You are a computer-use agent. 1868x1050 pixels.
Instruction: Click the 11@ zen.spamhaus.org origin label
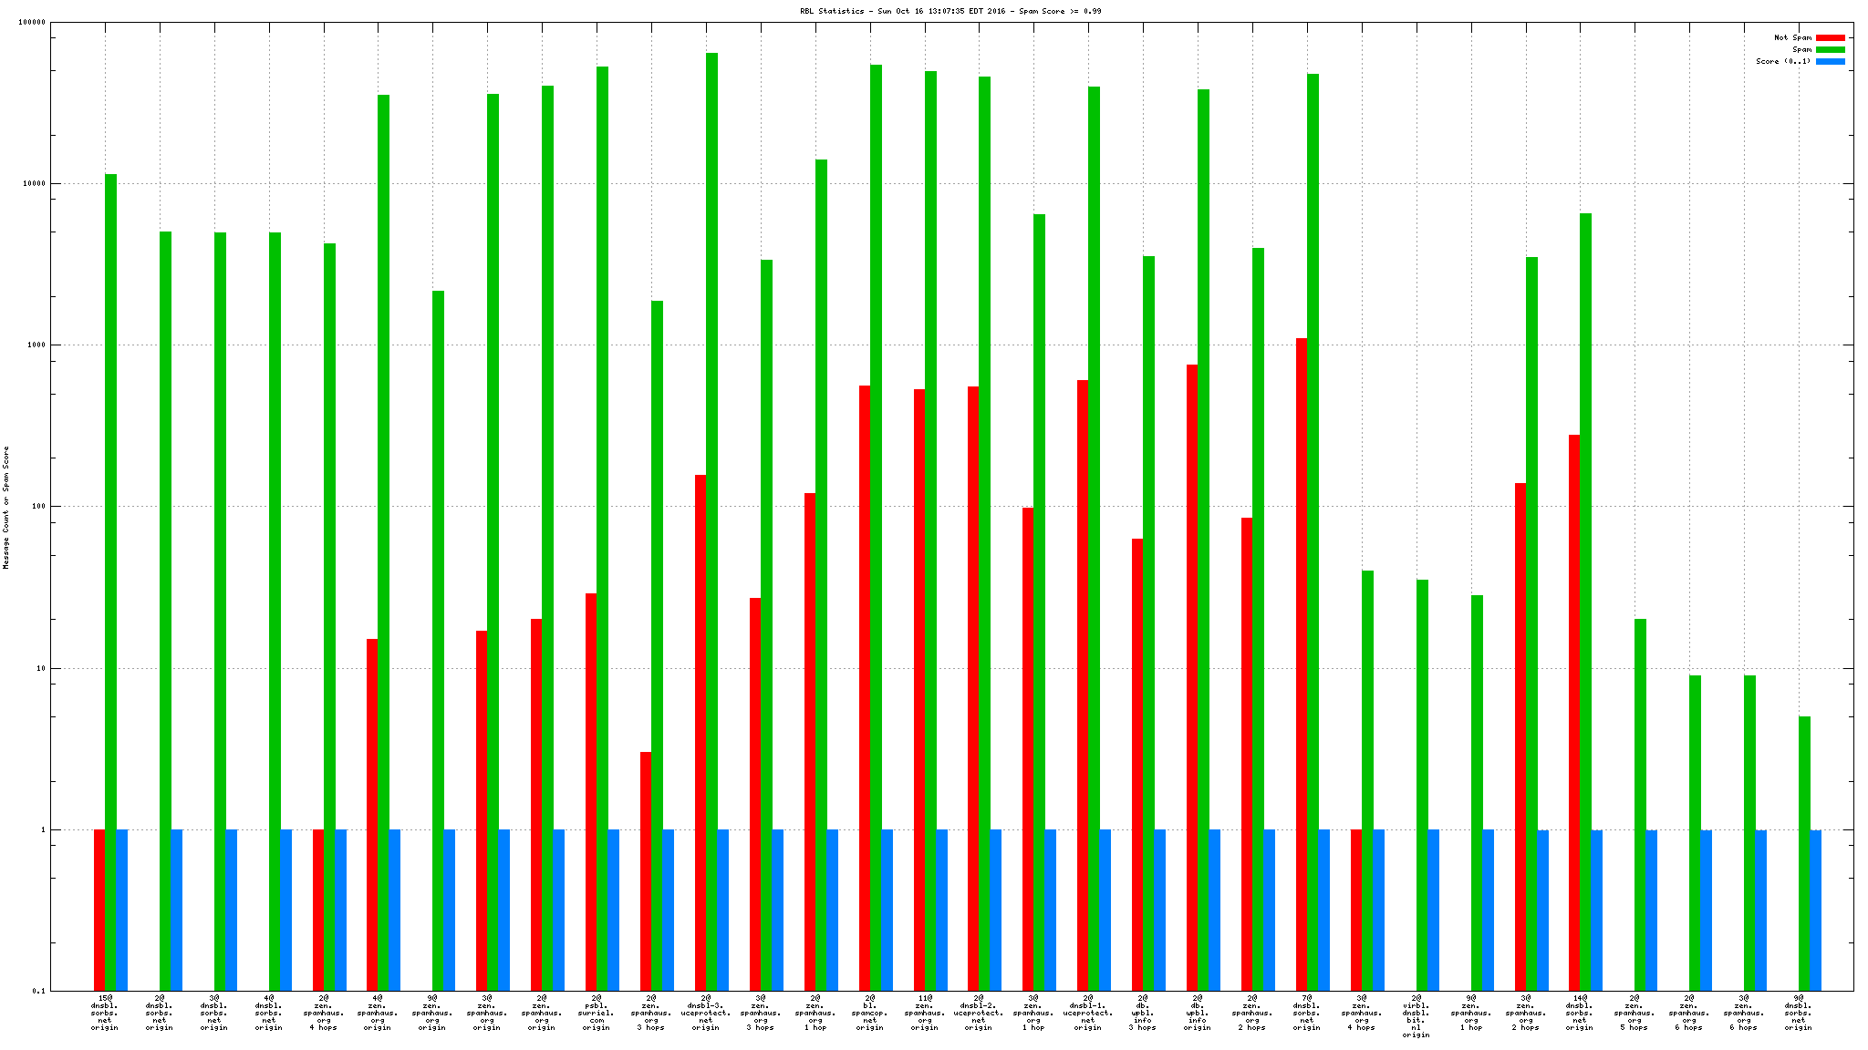924,1013
